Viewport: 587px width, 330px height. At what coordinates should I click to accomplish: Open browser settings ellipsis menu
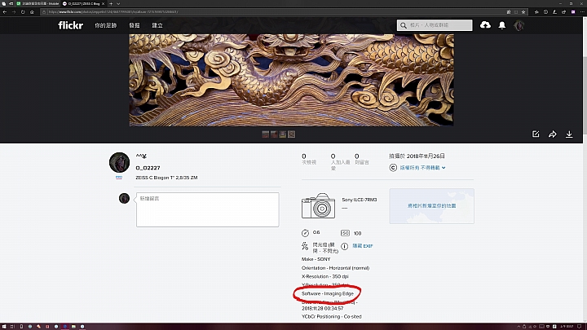[582, 12]
